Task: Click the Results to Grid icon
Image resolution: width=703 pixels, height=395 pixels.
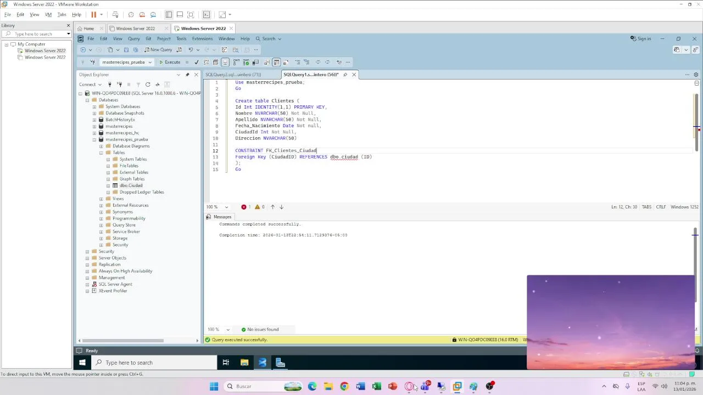Action: tap(276, 62)
